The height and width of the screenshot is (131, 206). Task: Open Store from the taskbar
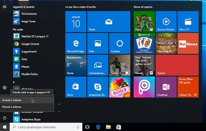tap(119, 127)
